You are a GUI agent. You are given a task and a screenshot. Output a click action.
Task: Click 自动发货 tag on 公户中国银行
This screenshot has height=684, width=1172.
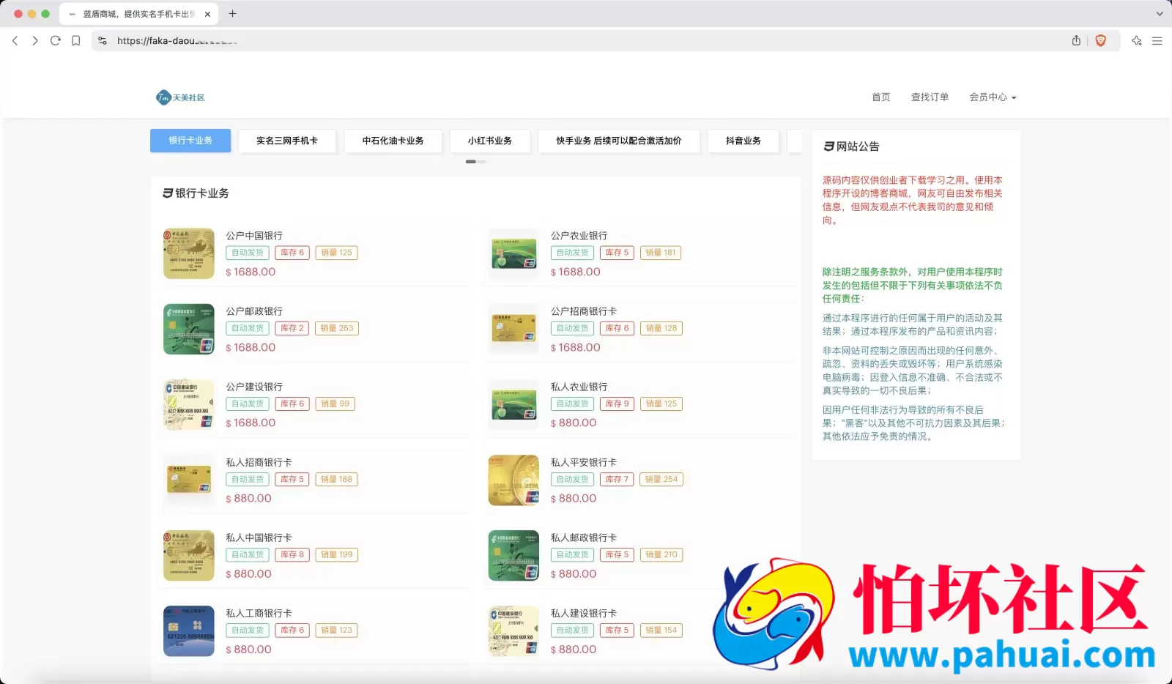tap(248, 253)
